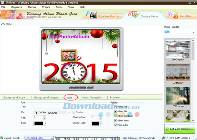
Task: Click the Shadow Size number field
Action: tap(95, 118)
